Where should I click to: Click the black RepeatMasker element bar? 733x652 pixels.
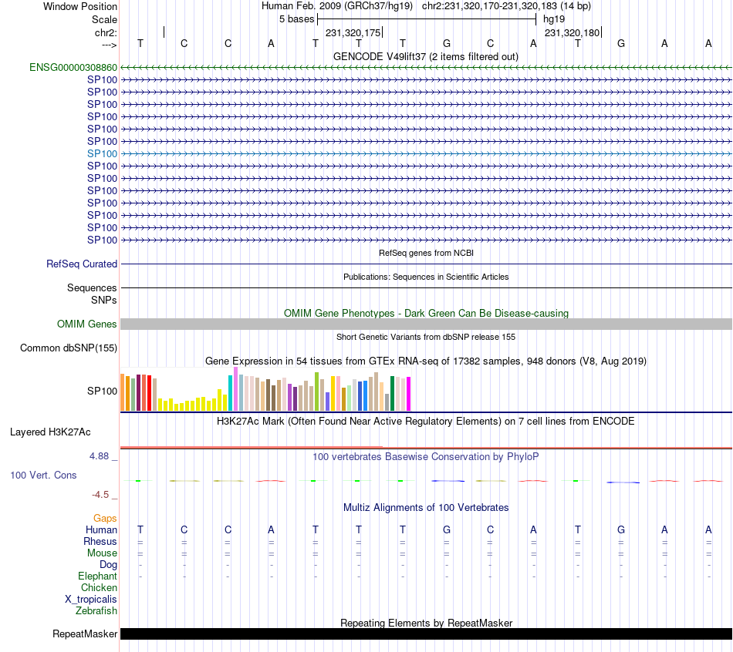426,634
